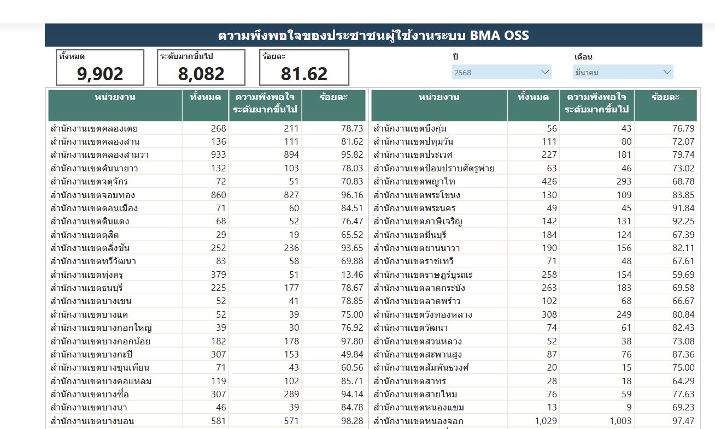
Task: Select the ระดับมากขึ้นไป 8,082 summary card
Action: pos(201,68)
